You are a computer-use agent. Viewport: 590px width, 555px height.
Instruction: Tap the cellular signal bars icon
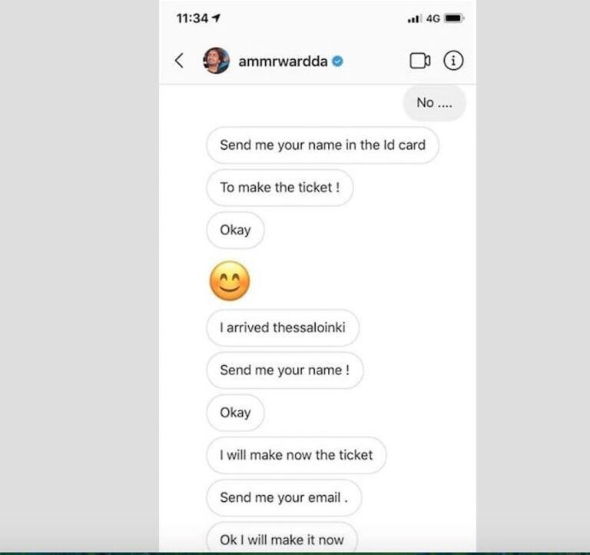415,18
